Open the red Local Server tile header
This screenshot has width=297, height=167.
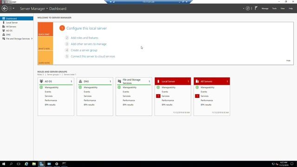click(x=173, y=81)
